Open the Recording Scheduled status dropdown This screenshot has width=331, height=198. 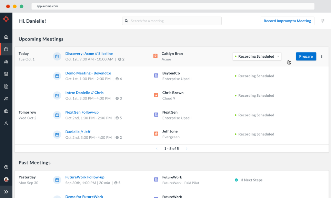pyautogui.click(x=257, y=56)
